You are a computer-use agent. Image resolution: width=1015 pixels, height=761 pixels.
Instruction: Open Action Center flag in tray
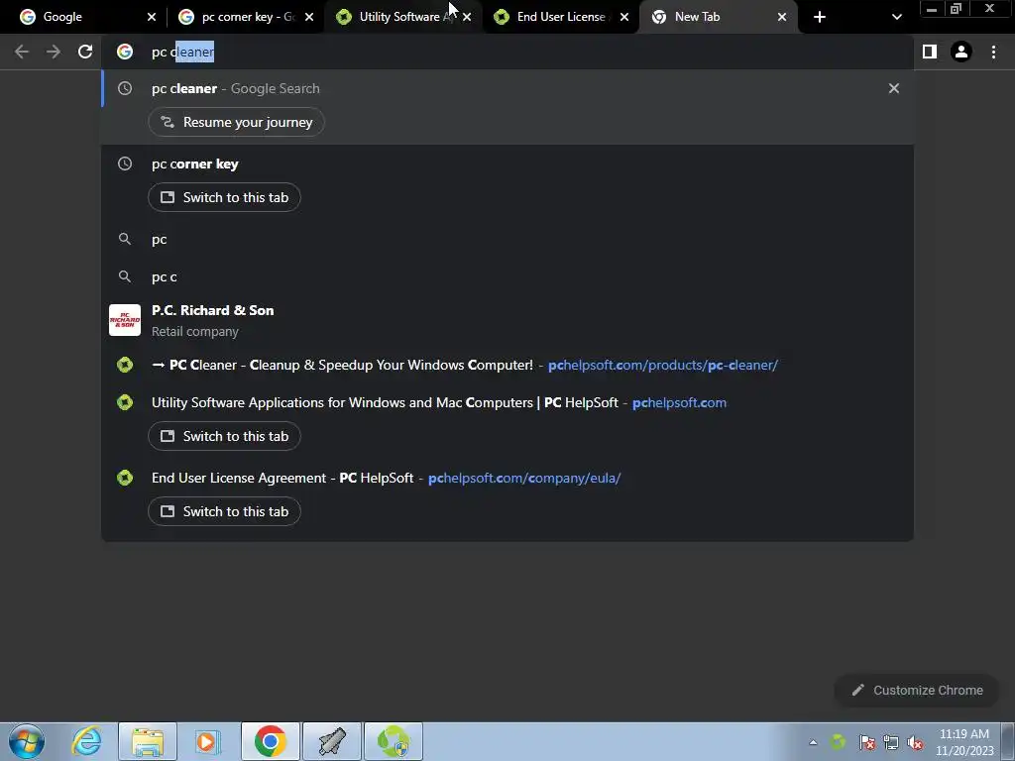point(866,742)
